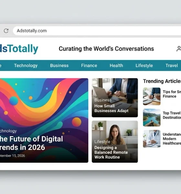Click the Trending Articles heading
Image resolution: width=181 pixels, height=194 pixels.
pyautogui.click(x=162, y=81)
